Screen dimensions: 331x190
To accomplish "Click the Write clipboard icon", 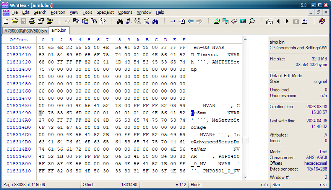I will click(x=94, y=21).
